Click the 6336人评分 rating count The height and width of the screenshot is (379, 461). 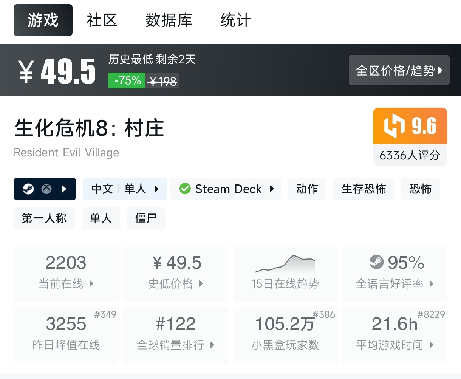click(410, 155)
